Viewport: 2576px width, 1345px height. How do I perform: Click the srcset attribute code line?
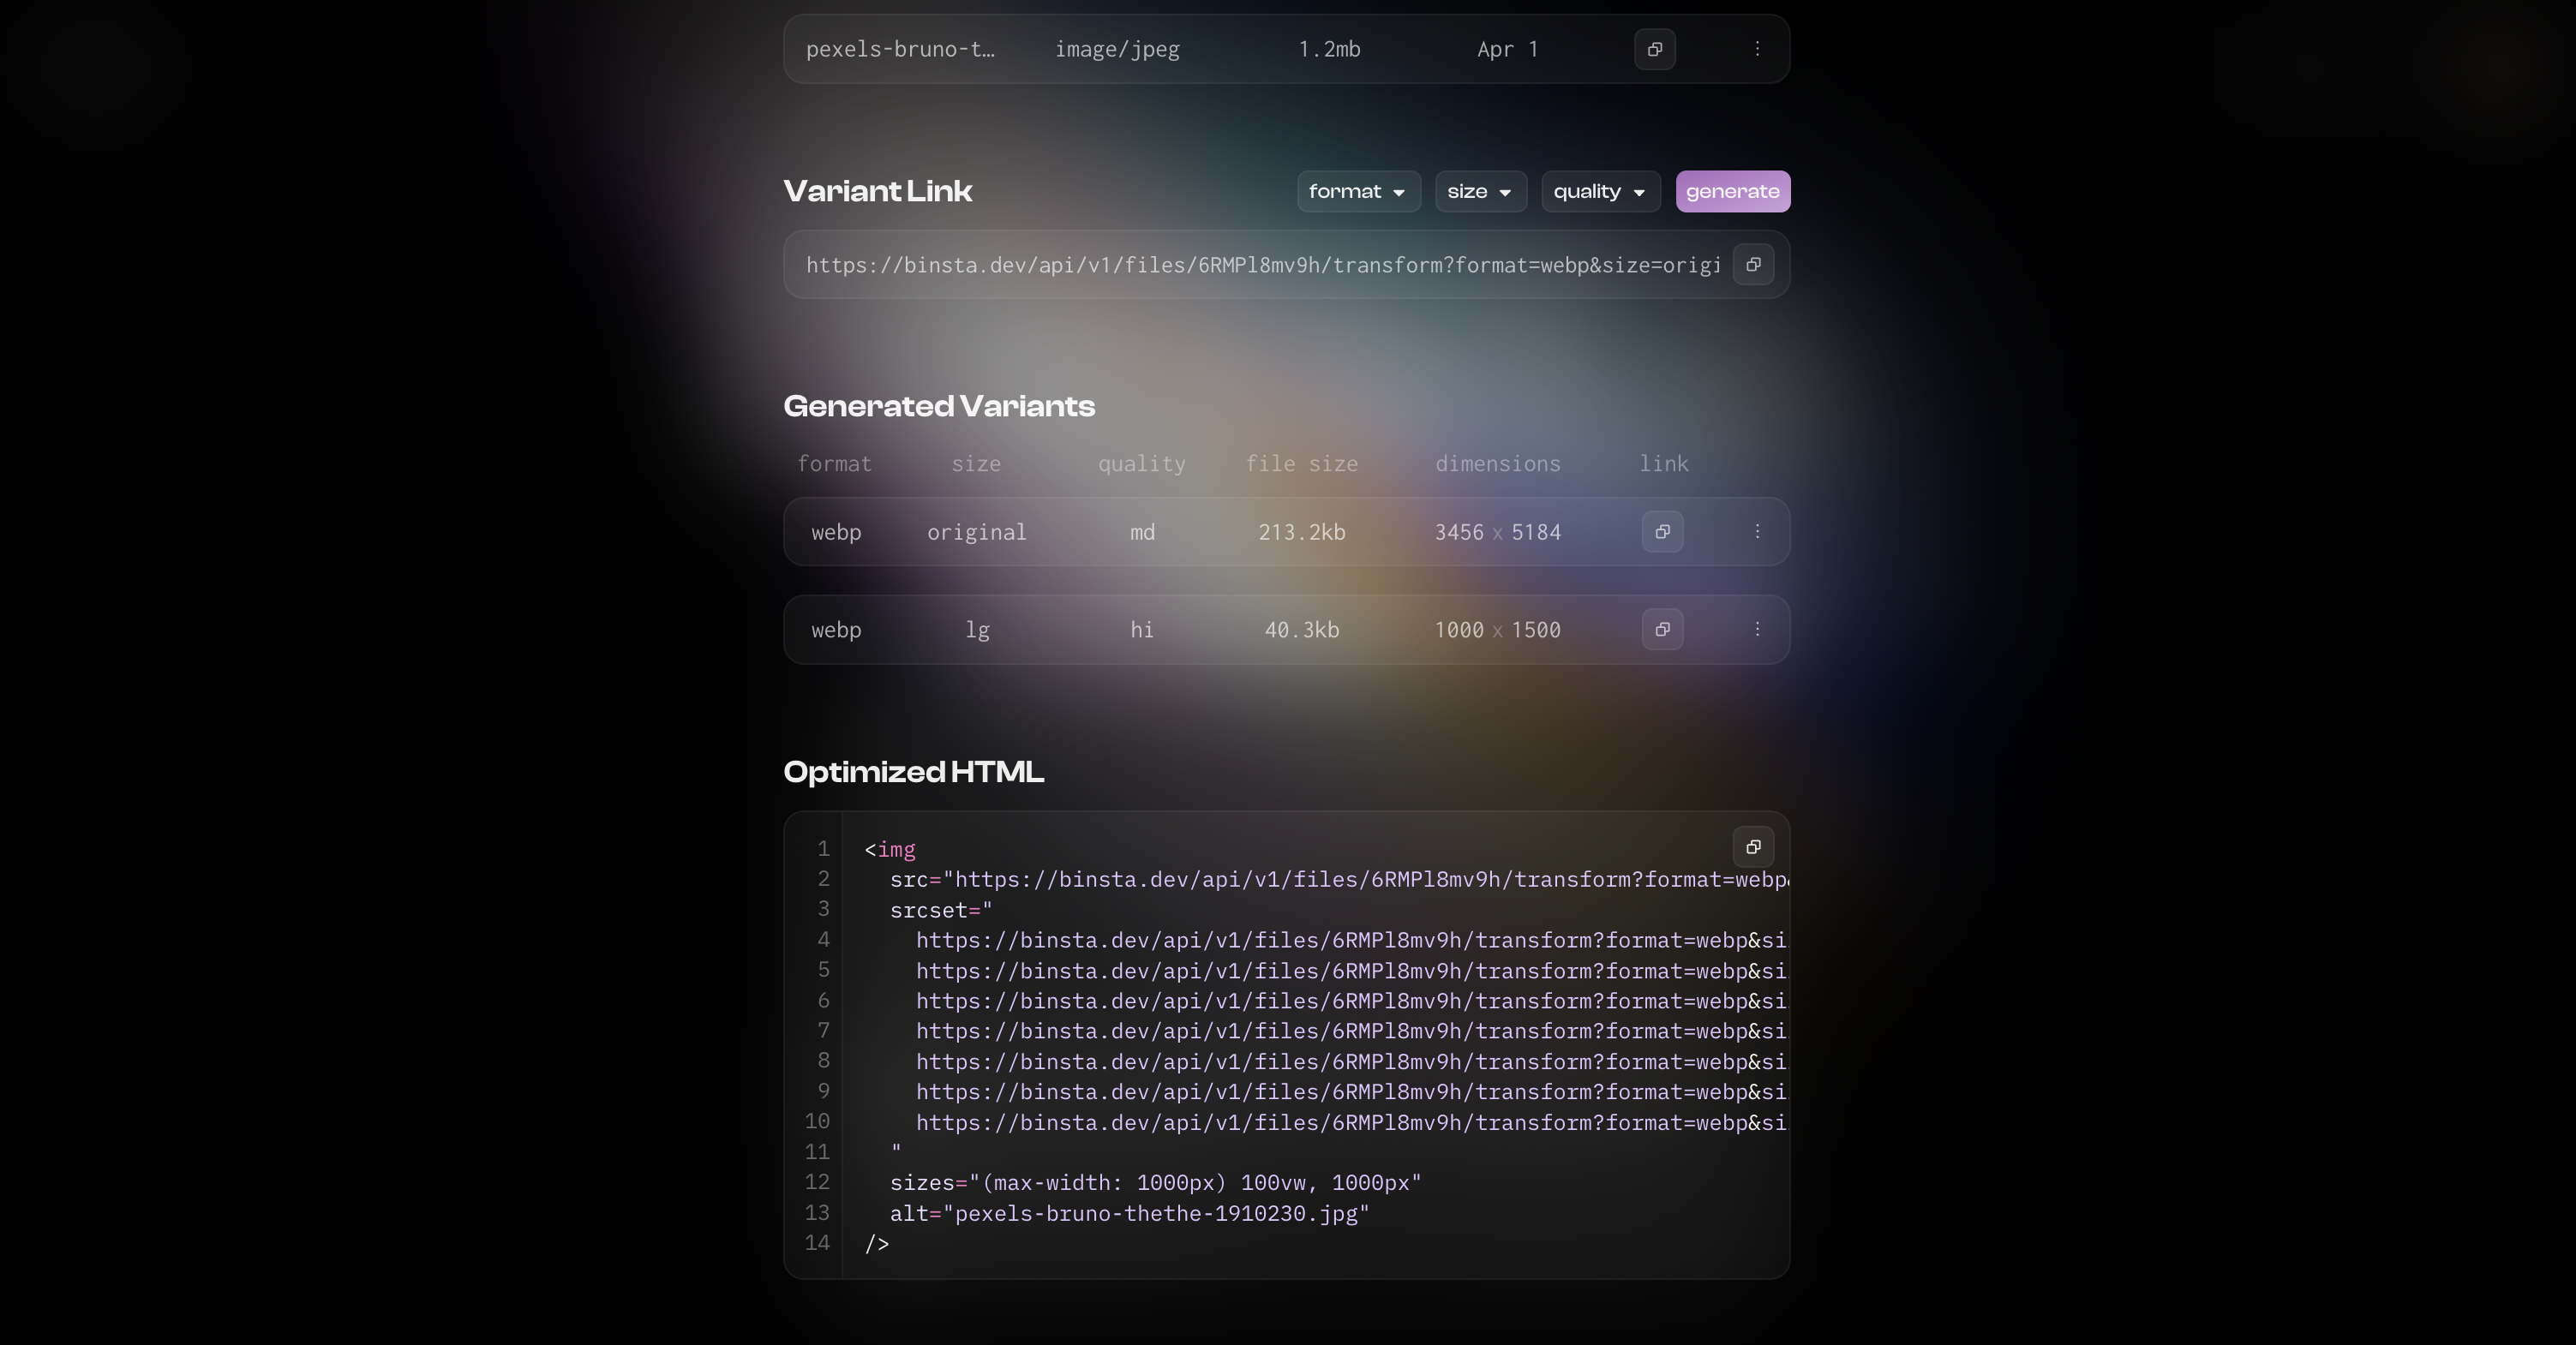coord(941,911)
